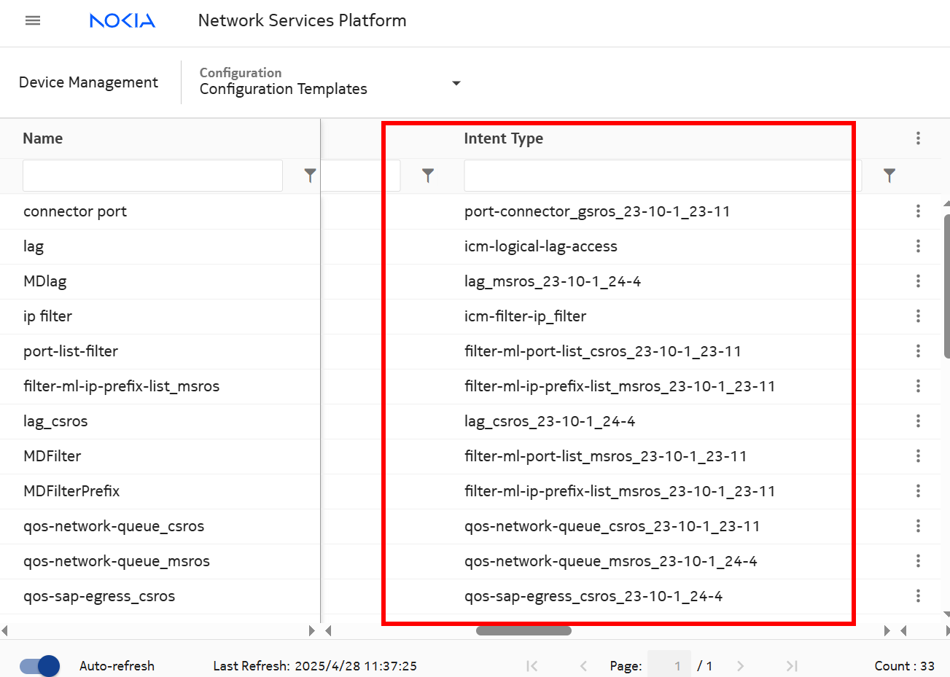Jump to the last page
Screen dimensions: 950x677
792,666
